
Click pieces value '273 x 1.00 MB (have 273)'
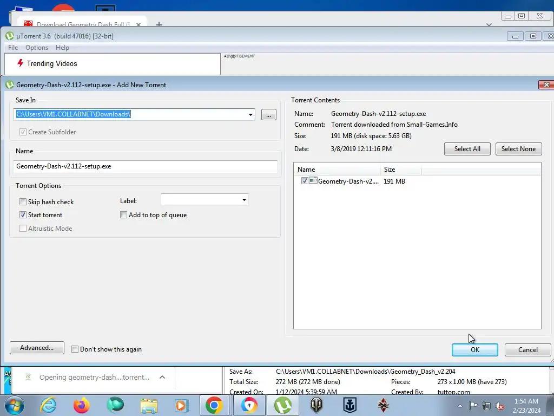pyautogui.click(x=472, y=382)
